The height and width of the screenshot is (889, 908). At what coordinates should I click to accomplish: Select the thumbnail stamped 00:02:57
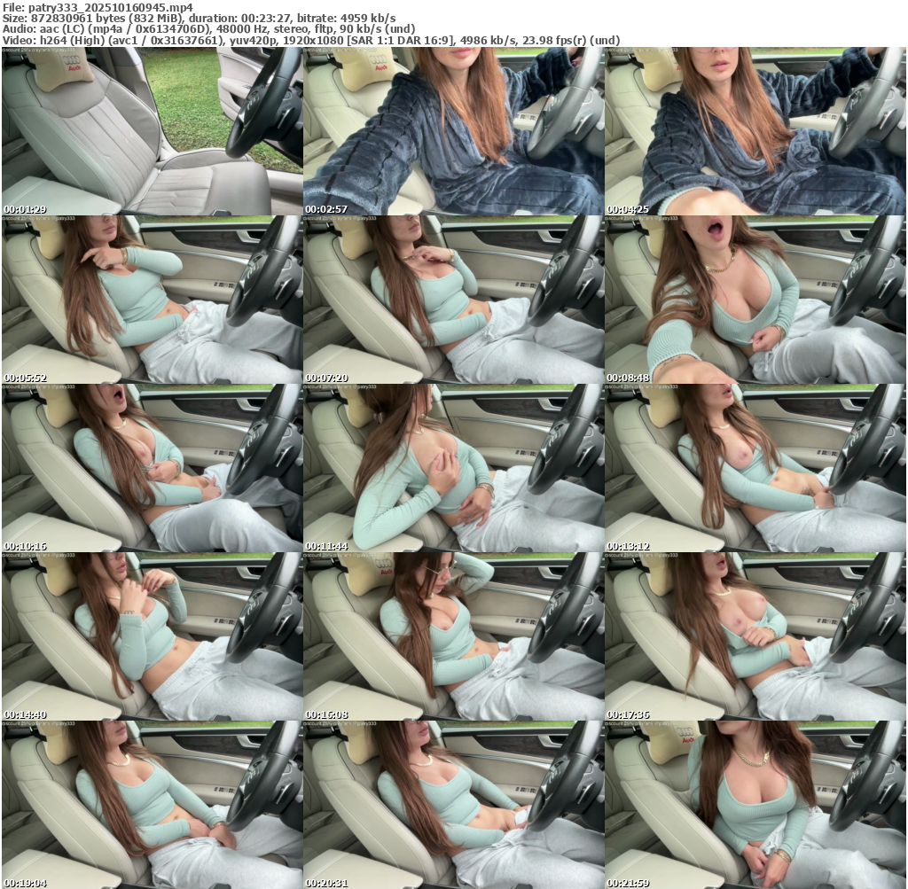(453, 131)
